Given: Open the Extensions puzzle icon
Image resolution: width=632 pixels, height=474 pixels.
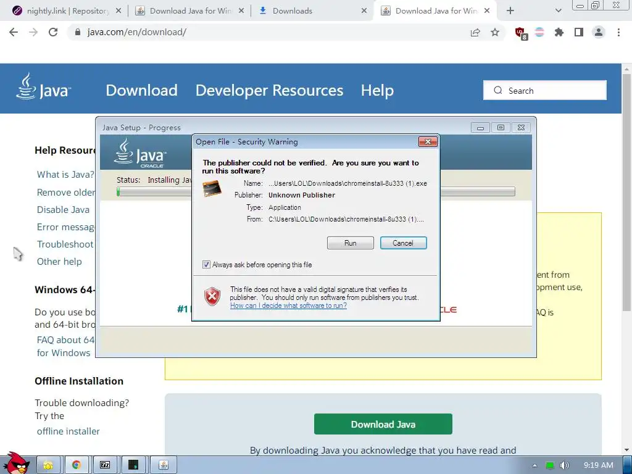Looking at the screenshot, I should click(559, 32).
